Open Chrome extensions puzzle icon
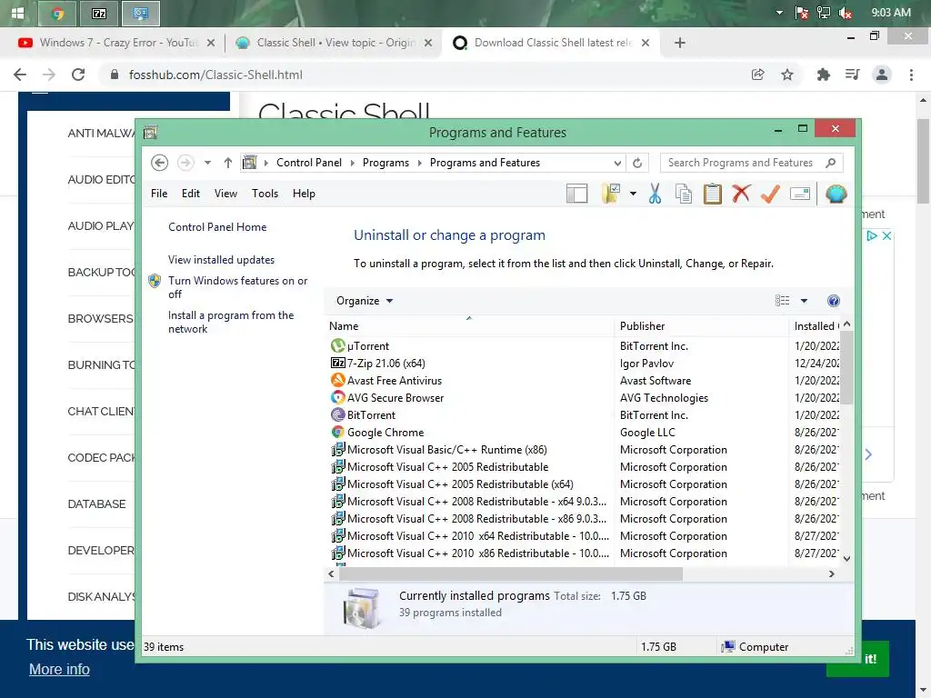The image size is (931, 698). point(823,75)
